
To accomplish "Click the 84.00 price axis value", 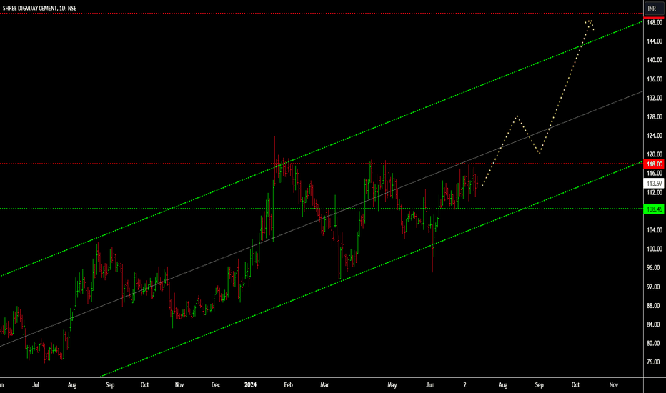I will (x=655, y=324).
